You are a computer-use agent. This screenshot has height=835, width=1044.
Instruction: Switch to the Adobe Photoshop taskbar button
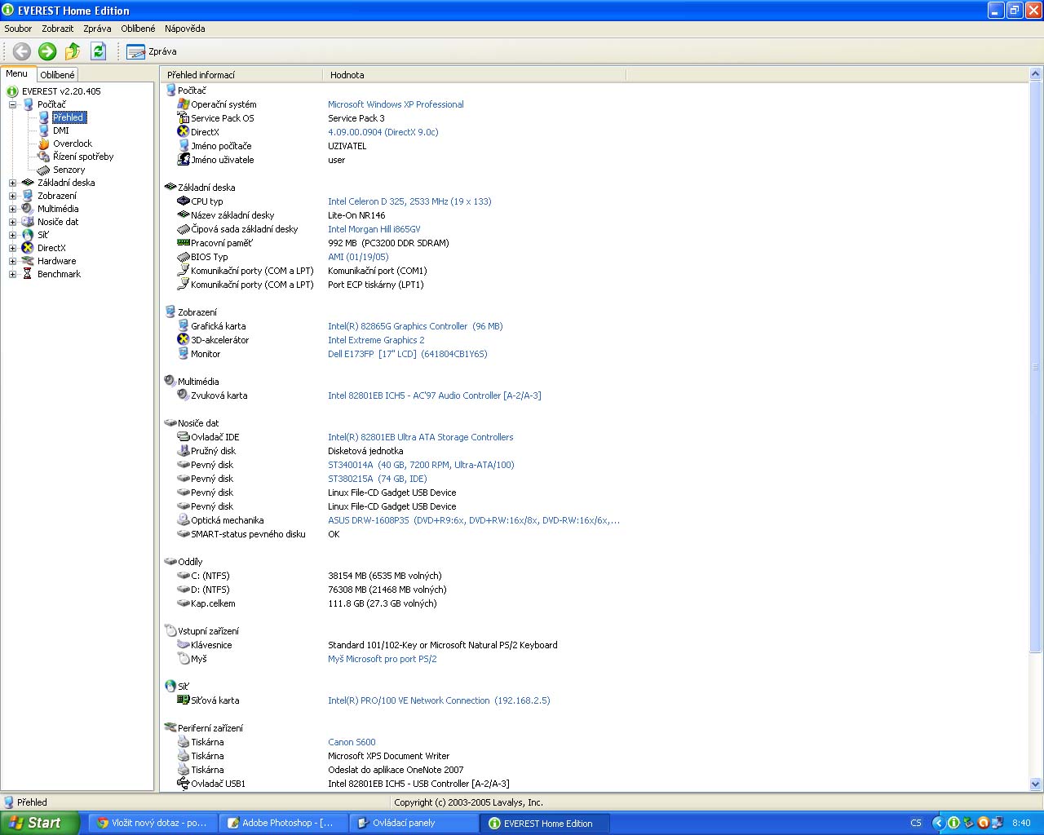point(285,823)
